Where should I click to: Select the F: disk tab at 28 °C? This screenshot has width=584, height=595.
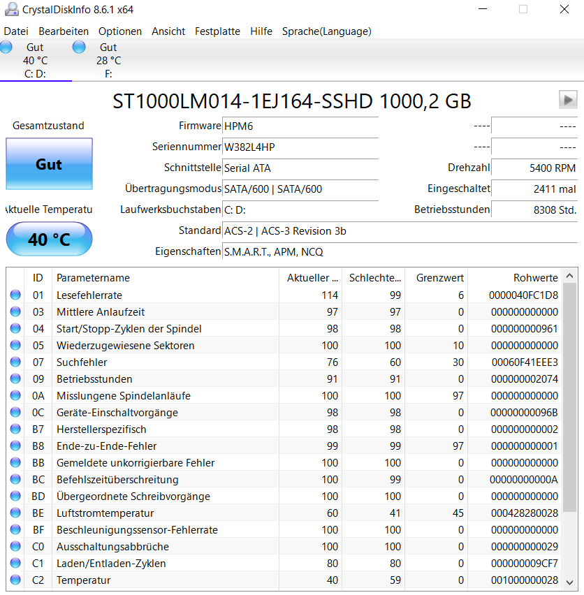tap(108, 60)
